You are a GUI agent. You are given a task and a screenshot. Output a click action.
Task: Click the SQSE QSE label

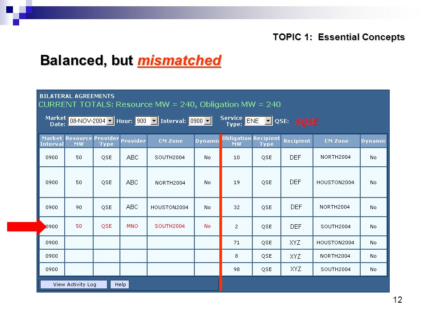[307, 121]
